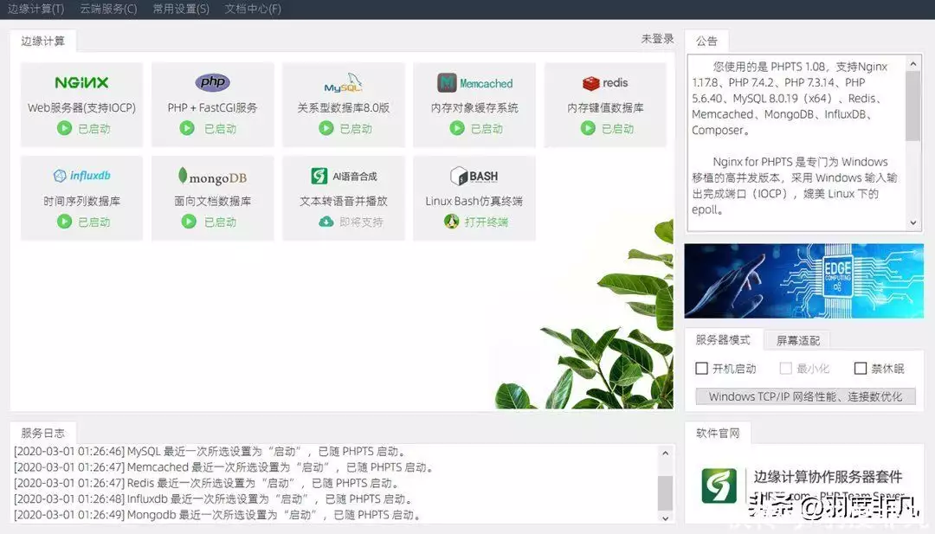The height and width of the screenshot is (534, 935).
Task: Click redis green play status icon
Action: (588, 128)
